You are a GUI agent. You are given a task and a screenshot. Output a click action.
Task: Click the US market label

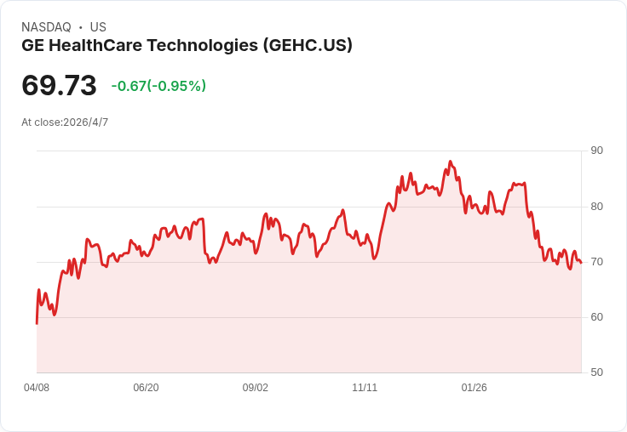coord(98,27)
